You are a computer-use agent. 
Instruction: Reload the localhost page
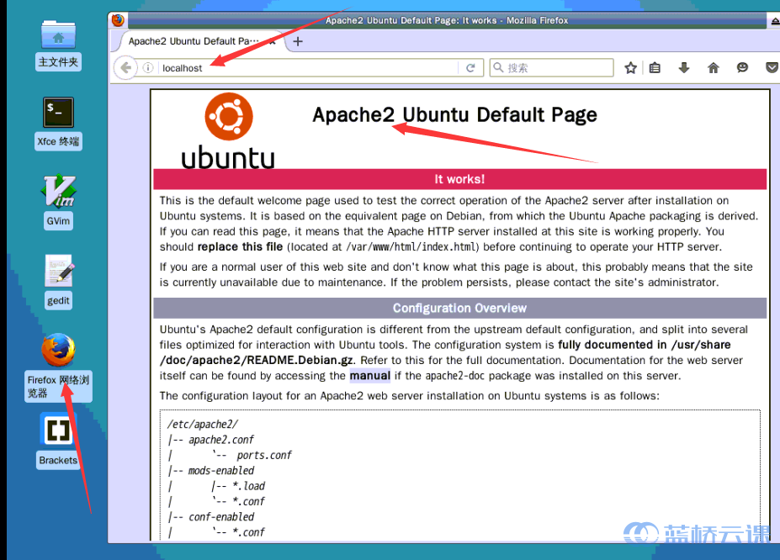click(x=470, y=67)
